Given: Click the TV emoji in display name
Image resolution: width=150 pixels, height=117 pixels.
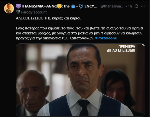Looking at the screenshot, I should (73, 6).
